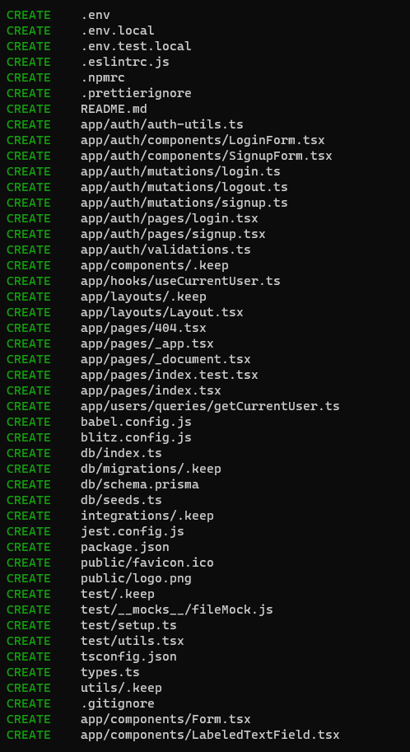Select app/auth/pages/signup.tsx
Screen dimensions: 410x752
pos(173,234)
